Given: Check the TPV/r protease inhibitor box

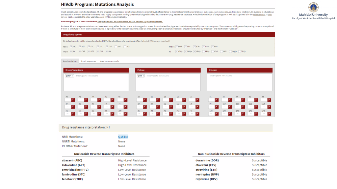Looking at the screenshot, I should [x=239, y=52].
